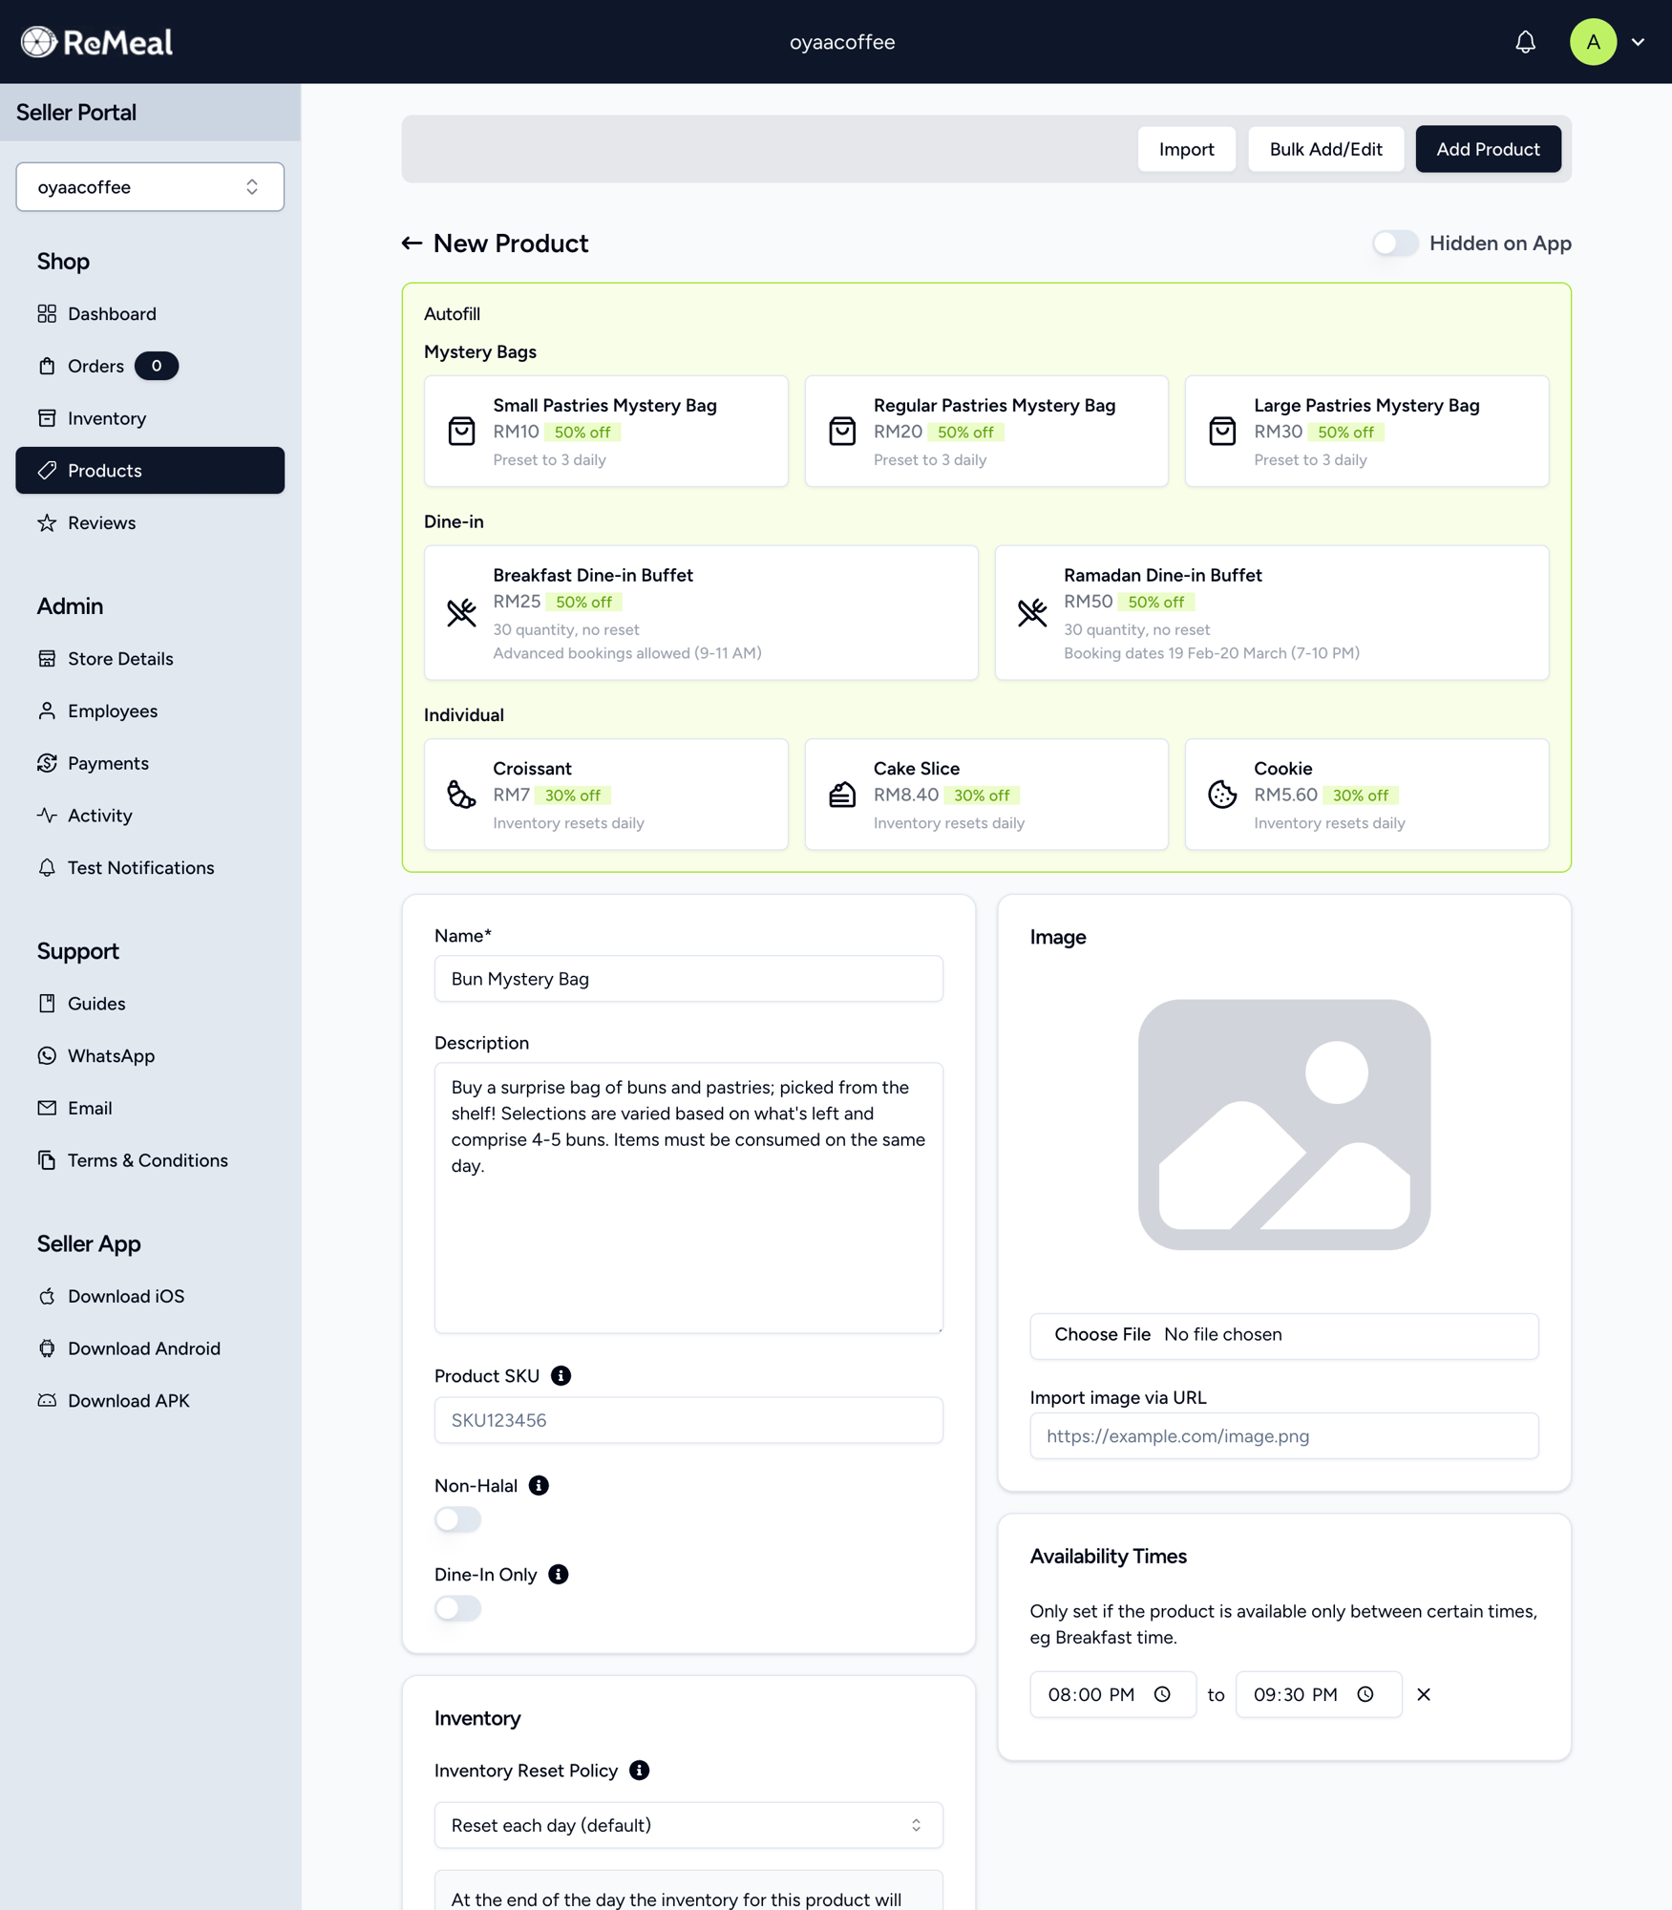1672x1910 pixels.
Task: Click the Bulk Add/Edit button
Action: [1325, 149]
